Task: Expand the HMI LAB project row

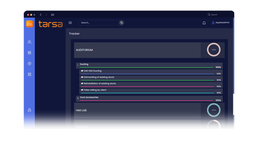Action: [x=137, y=110]
